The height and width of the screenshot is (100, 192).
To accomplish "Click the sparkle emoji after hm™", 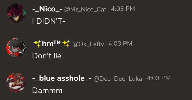I will (x=66, y=43).
